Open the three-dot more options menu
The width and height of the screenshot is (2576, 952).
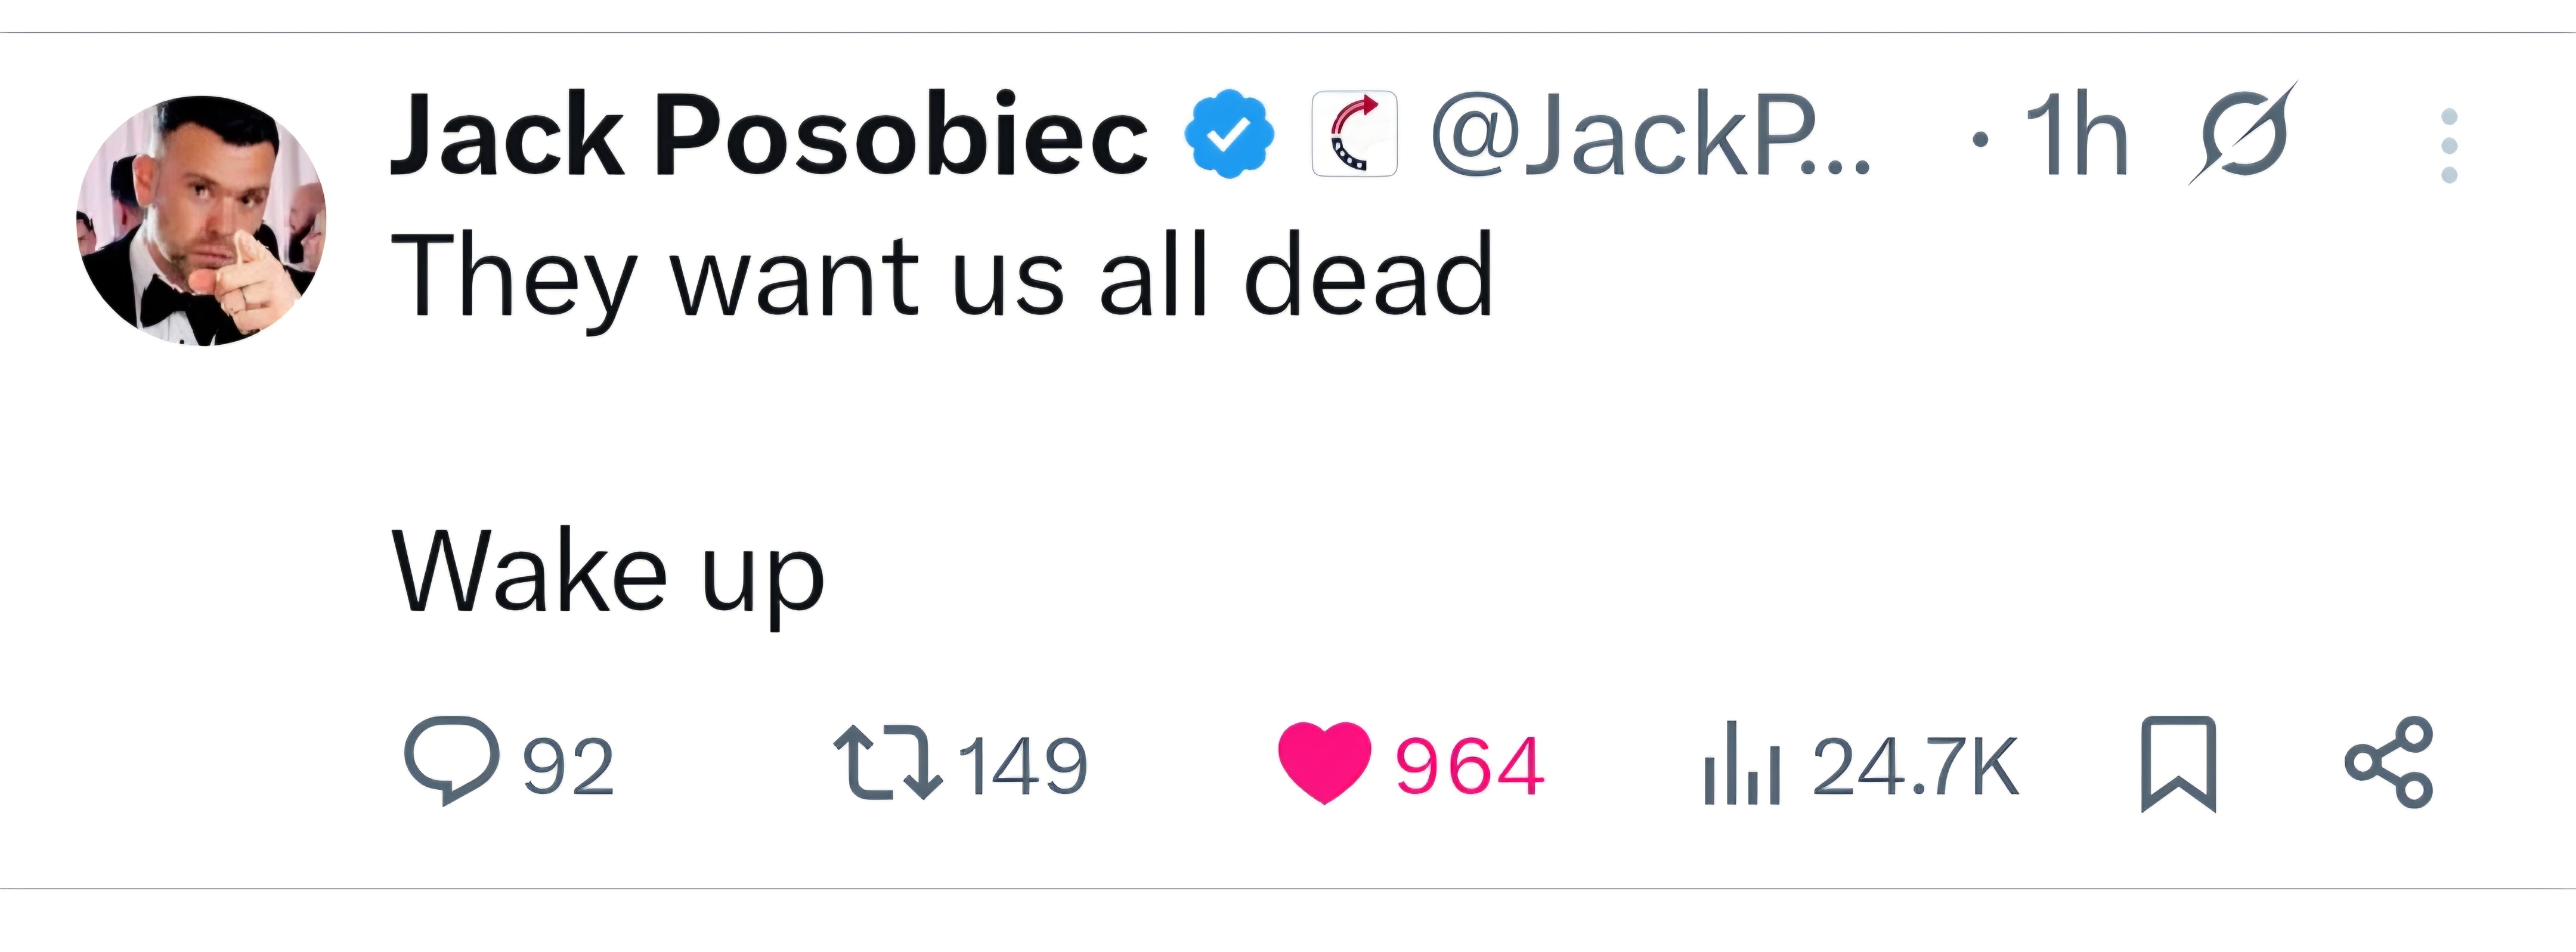tap(2449, 146)
